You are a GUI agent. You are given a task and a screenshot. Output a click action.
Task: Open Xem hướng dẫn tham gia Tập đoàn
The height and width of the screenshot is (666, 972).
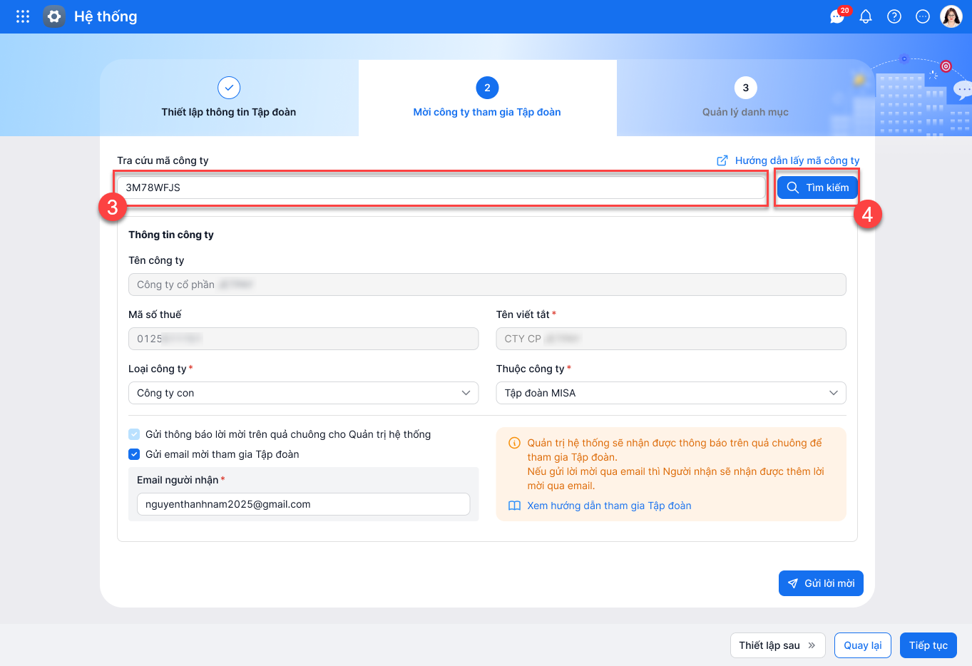coord(609,506)
